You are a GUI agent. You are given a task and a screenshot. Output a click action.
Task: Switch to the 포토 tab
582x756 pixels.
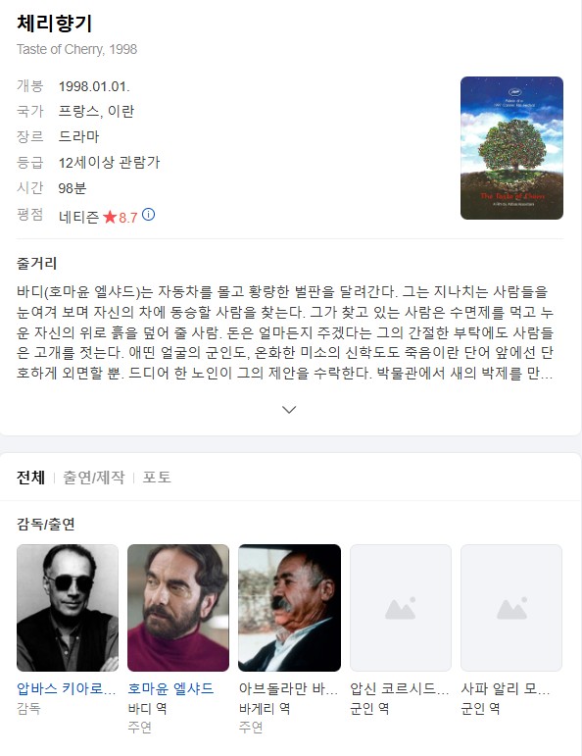157,478
